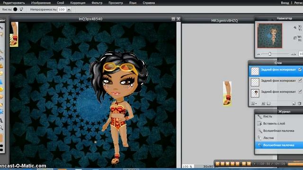Select the Zoom magnifier tool
This screenshot has width=303, height=170.
point(1,127)
